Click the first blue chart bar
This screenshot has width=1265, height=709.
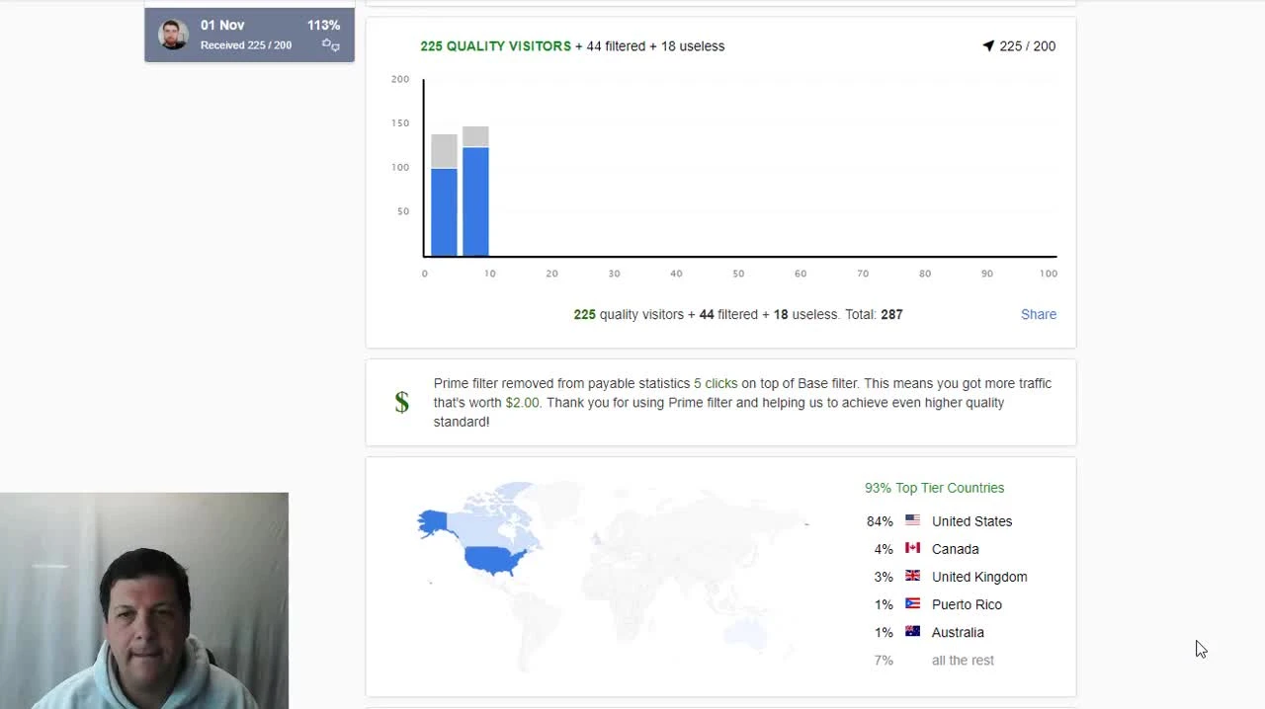[444, 212]
